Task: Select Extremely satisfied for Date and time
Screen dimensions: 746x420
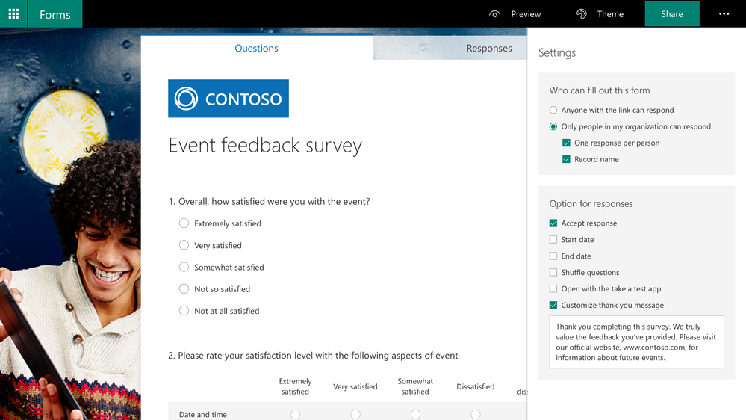Action: click(296, 414)
